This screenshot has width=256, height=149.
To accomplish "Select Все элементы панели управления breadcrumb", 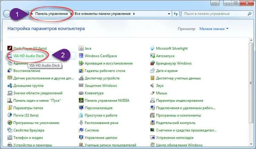I will (x=102, y=14).
